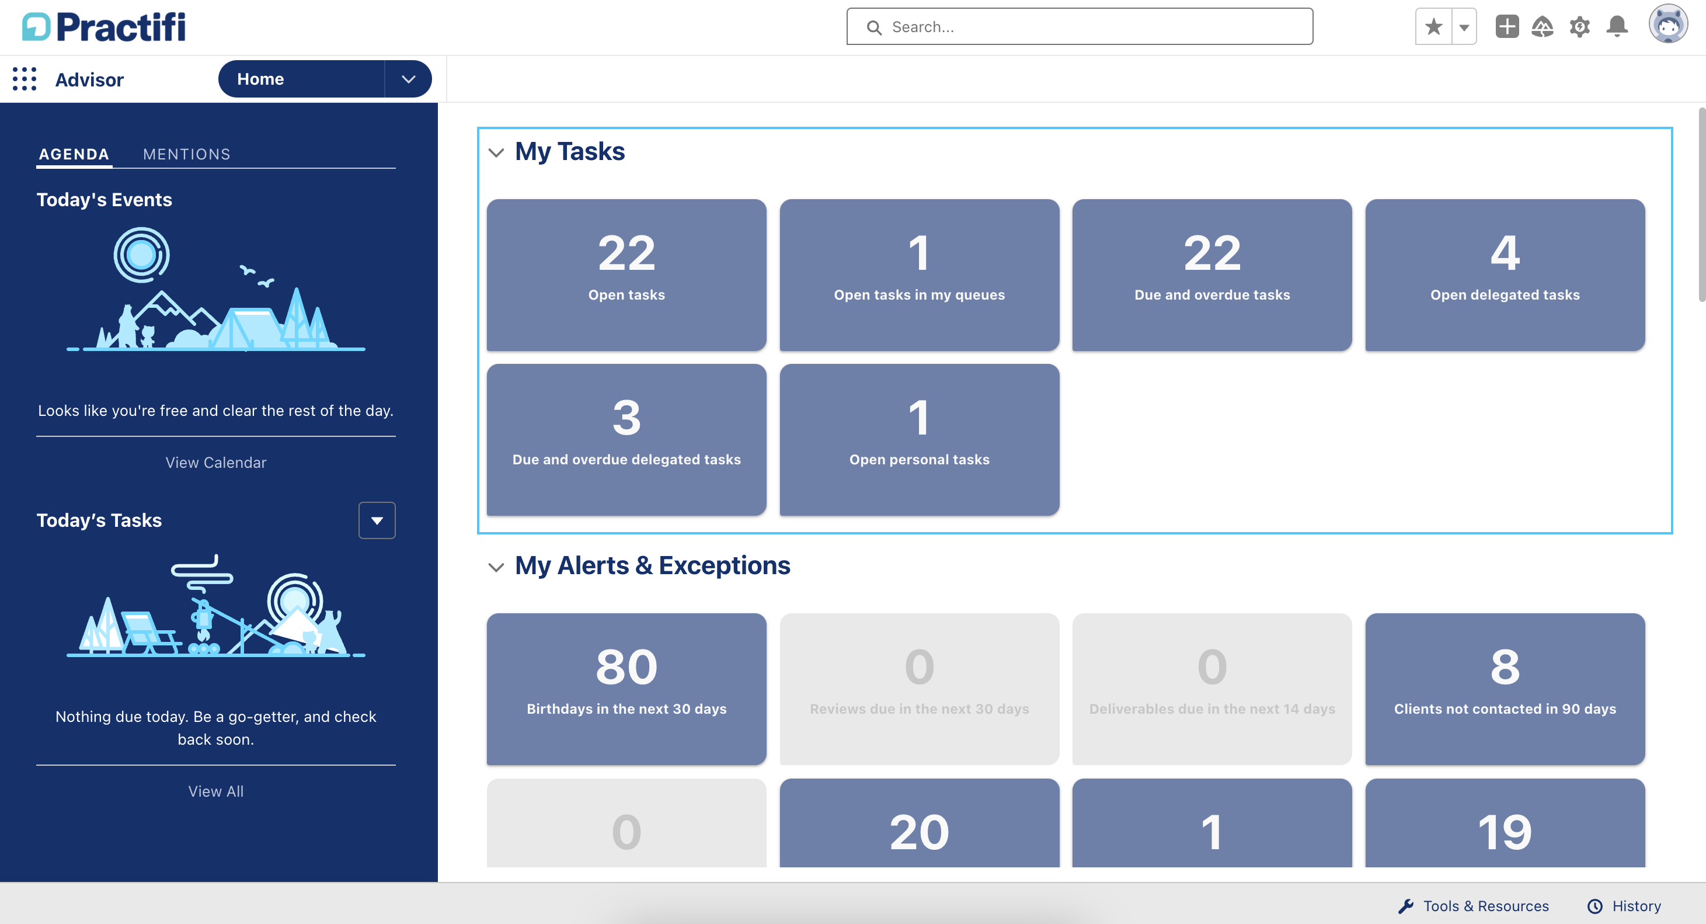Switch to the Mentions tab
1706x924 pixels.
(187, 154)
